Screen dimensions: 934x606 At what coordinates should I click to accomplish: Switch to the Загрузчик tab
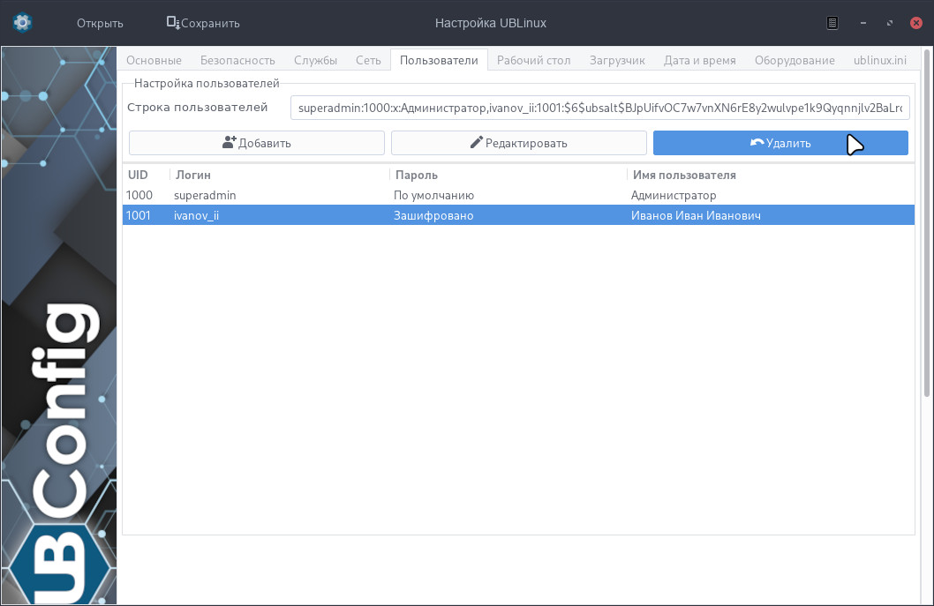pos(617,60)
